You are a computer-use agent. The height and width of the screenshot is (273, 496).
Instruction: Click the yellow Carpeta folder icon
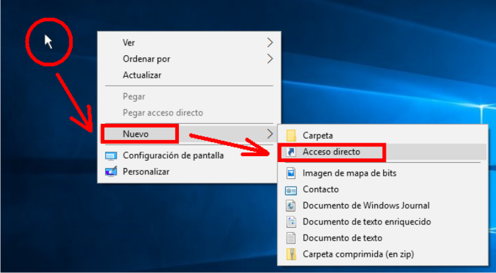pyautogui.click(x=291, y=136)
